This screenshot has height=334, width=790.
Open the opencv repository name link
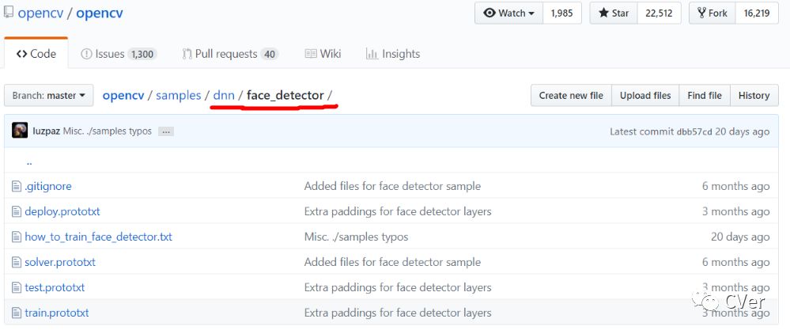100,13
